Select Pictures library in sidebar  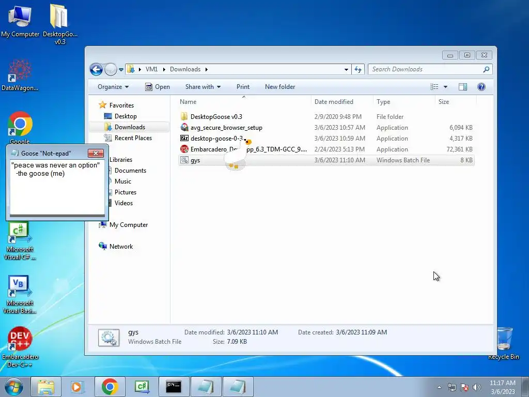[x=126, y=192]
